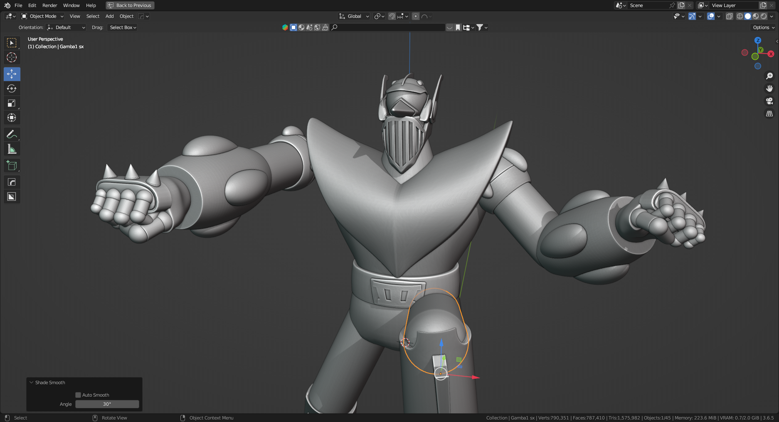Click the pan view hand gizmo
The image size is (779, 422).
tap(769, 88)
